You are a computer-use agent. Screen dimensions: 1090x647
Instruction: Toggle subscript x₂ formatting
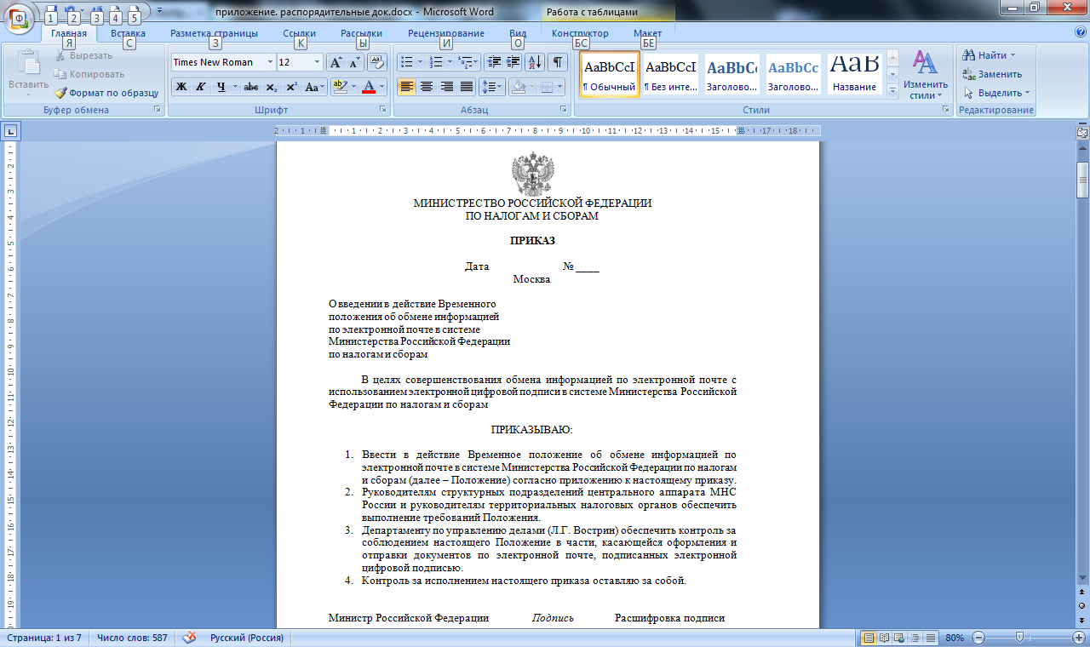[271, 87]
